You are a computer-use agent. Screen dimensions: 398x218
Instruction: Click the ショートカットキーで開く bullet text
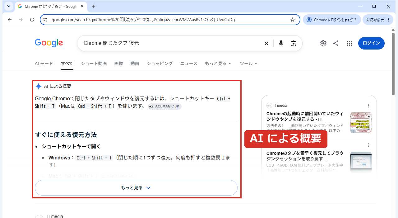point(71,146)
